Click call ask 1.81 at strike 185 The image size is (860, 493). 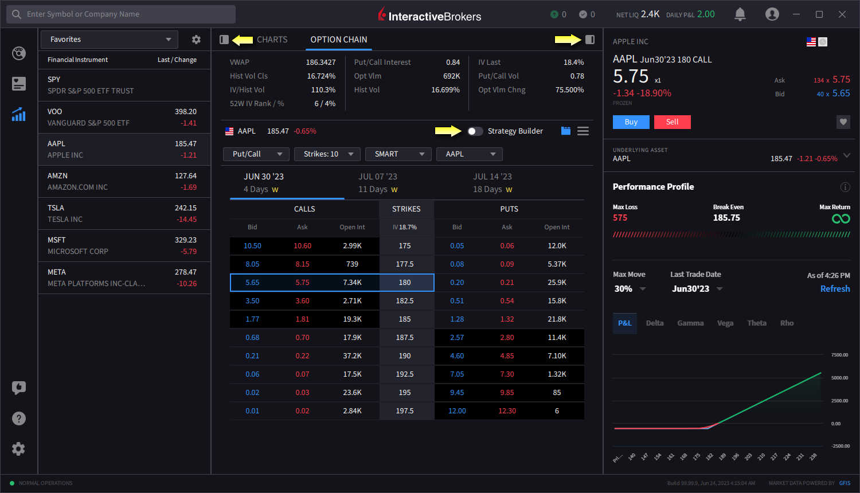[302, 319]
